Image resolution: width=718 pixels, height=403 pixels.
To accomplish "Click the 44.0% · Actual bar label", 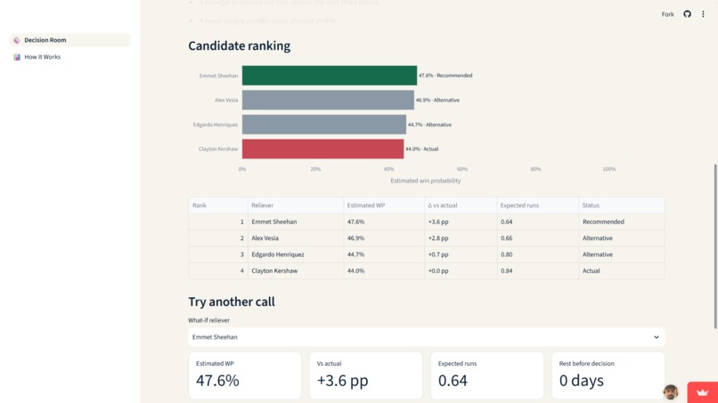I will (x=421, y=149).
